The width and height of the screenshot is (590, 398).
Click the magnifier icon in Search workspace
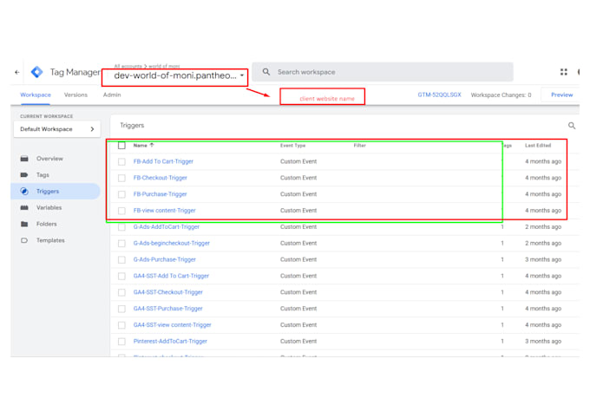click(266, 72)
